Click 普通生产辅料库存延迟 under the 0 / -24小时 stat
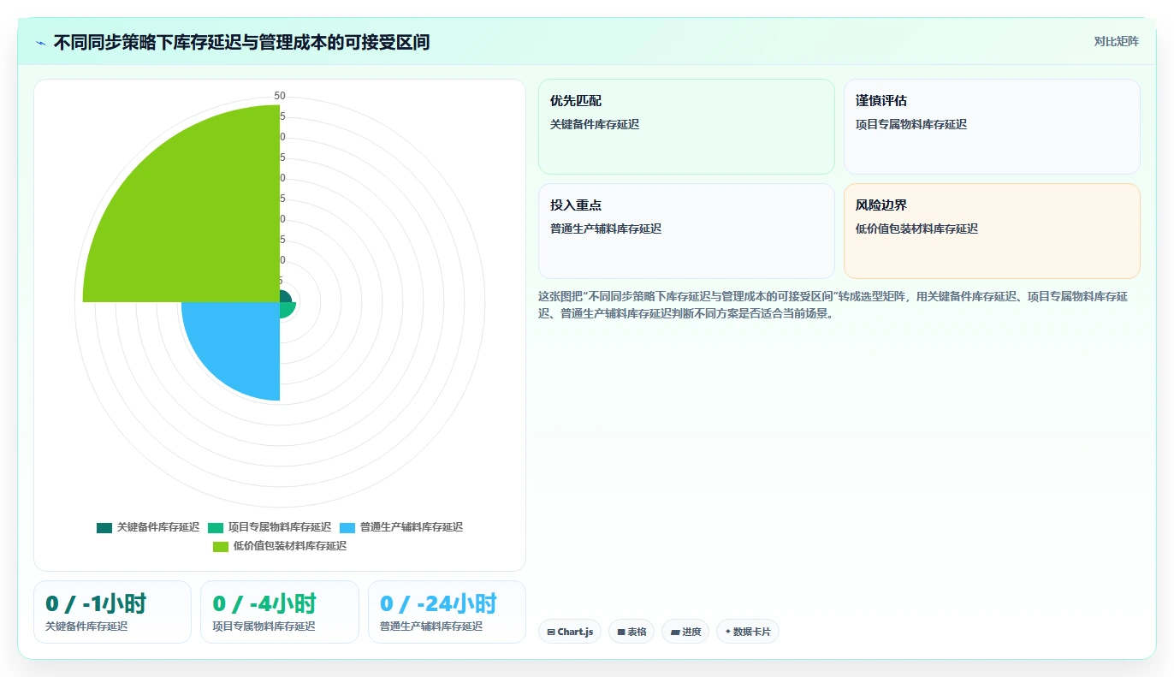This screenshot has width=1174, height=677. (x=431, y=627)
